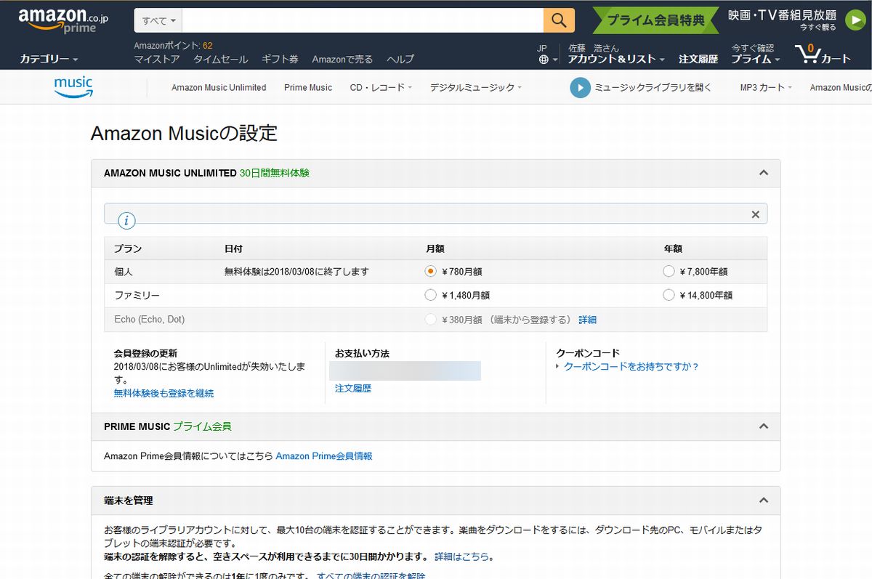Select Echo ¥380 monthly plan radio
This screenshot has width=872, height=579.
[430, 320]
